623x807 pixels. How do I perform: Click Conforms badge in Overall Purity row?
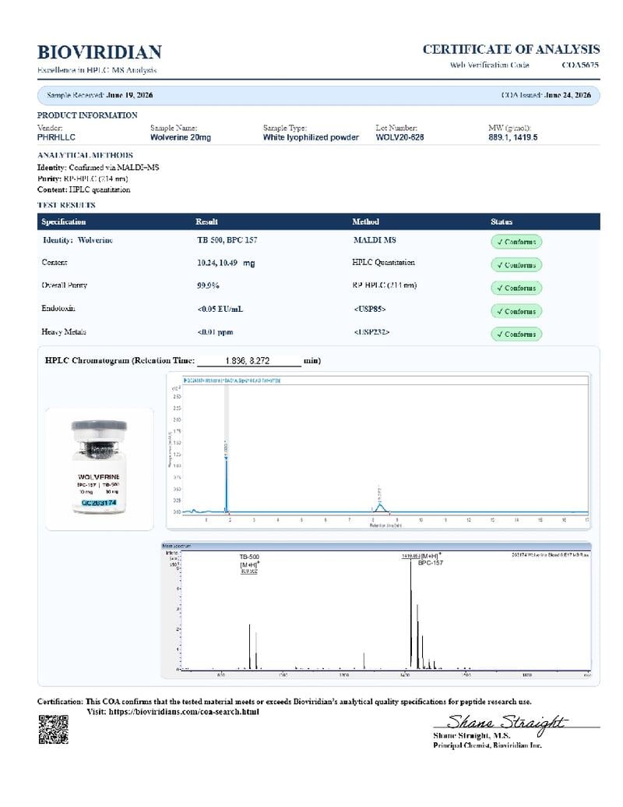pyautogui.click(x=516, y=288)
